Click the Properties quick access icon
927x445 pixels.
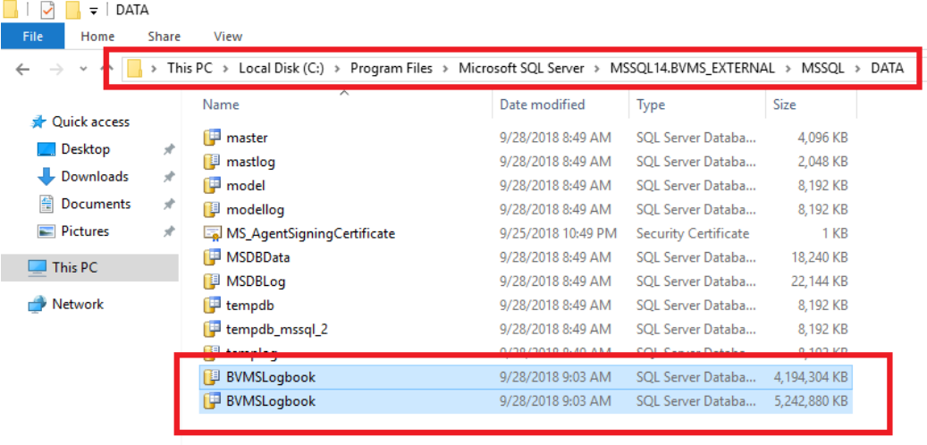[48, 10]
